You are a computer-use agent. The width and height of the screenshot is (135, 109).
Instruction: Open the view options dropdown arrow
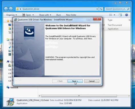(114, 15)
